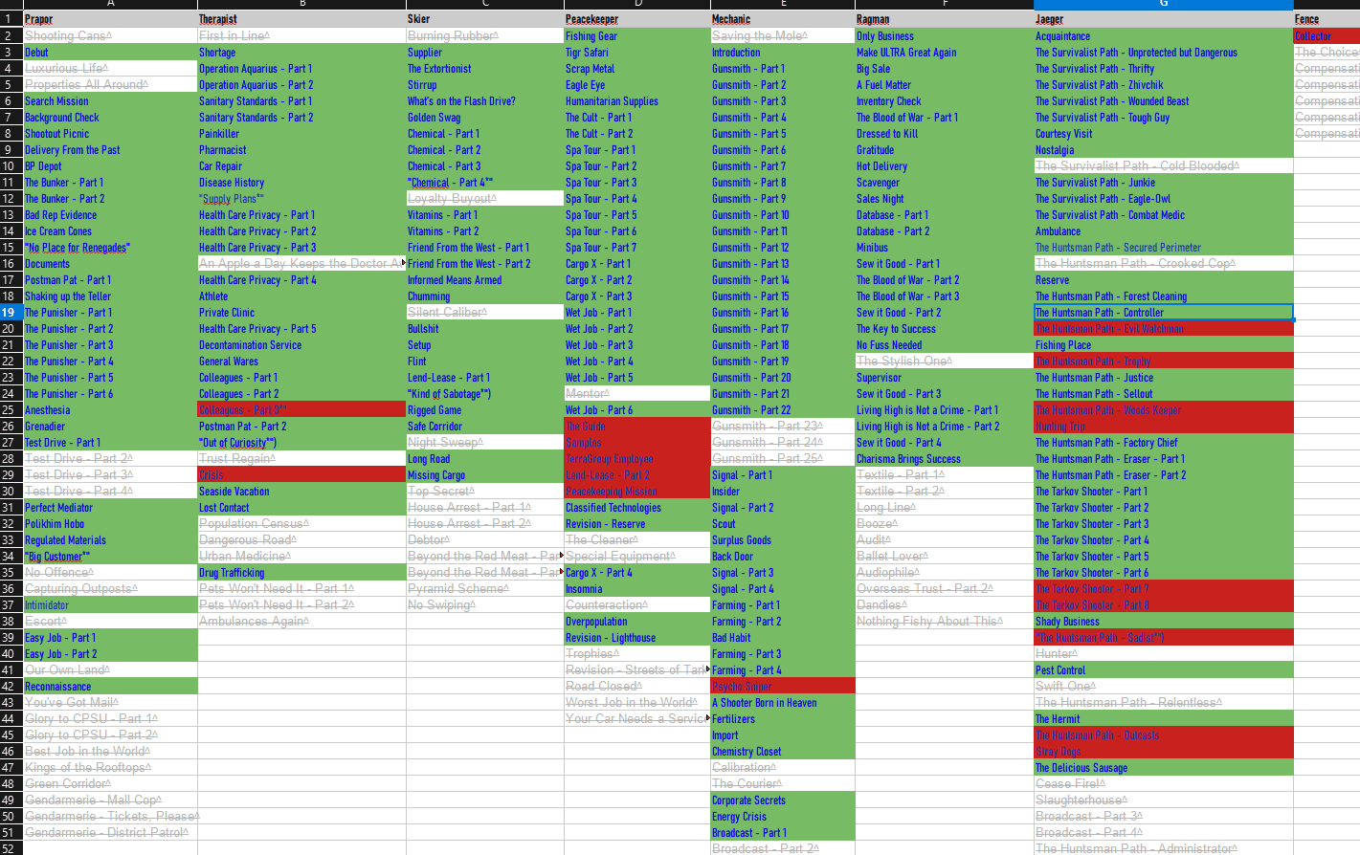Click A Shooter Born in Heaven cell
Screen dimensions: 1360x855
[782, 703]
